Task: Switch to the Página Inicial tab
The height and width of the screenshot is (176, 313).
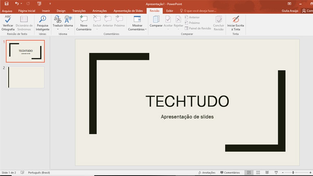Action: (27, 11)
